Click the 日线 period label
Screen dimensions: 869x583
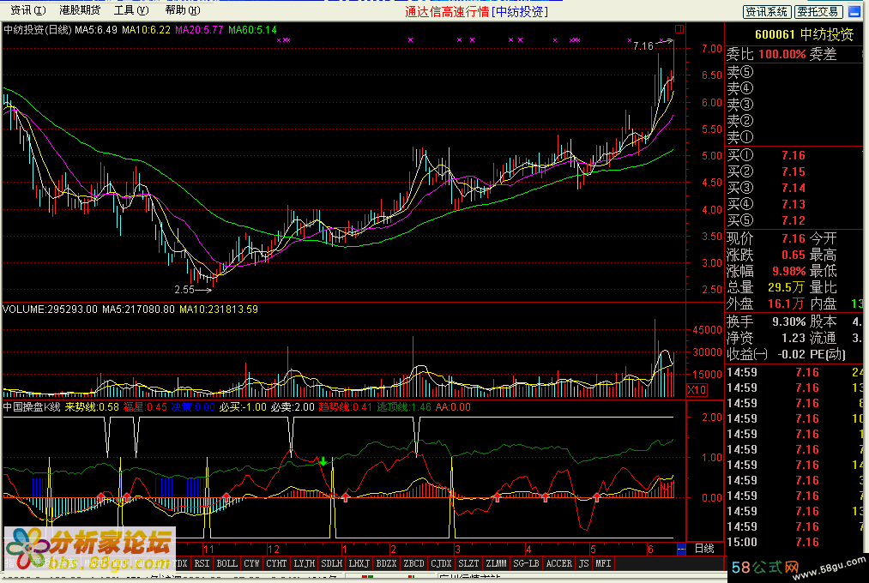coord(703,549)
